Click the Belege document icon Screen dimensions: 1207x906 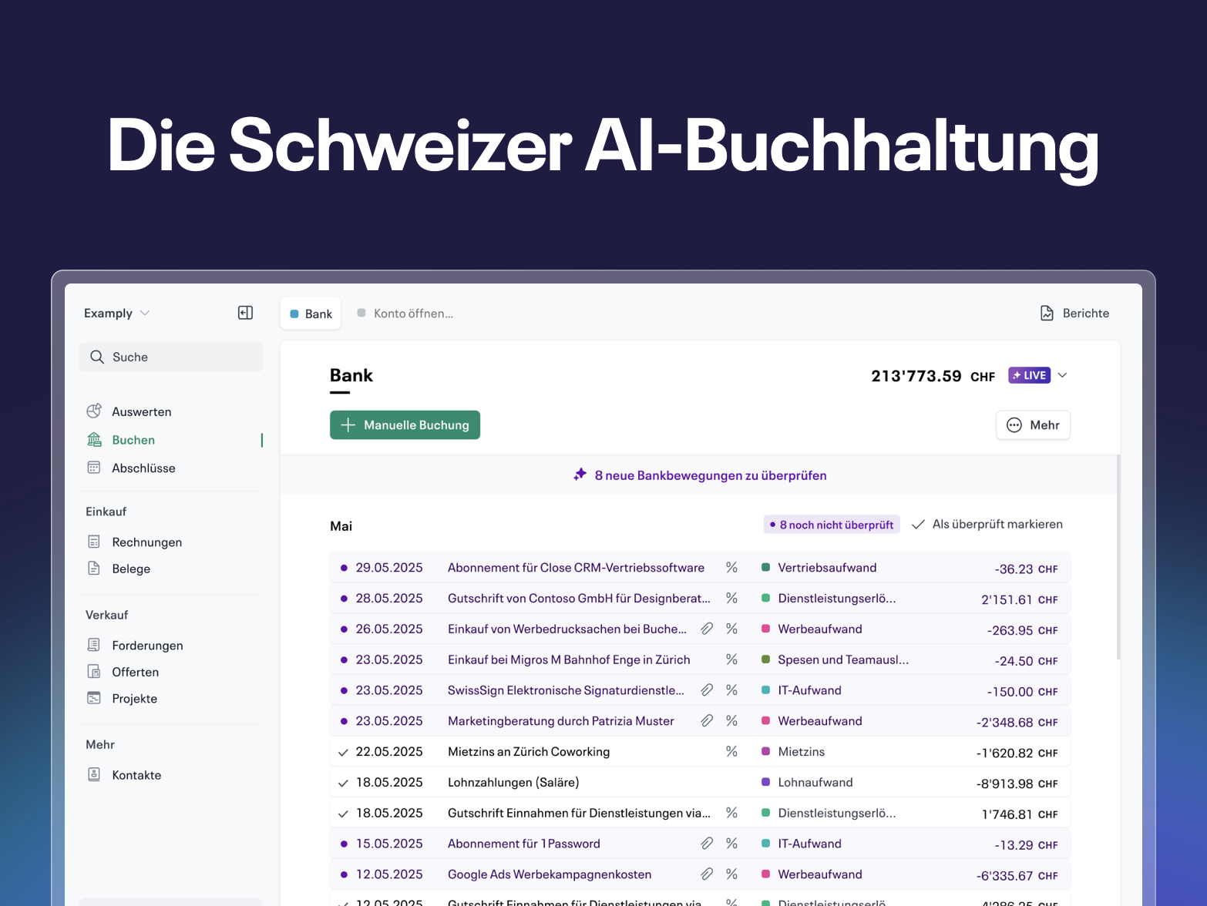tap(94, 569)
